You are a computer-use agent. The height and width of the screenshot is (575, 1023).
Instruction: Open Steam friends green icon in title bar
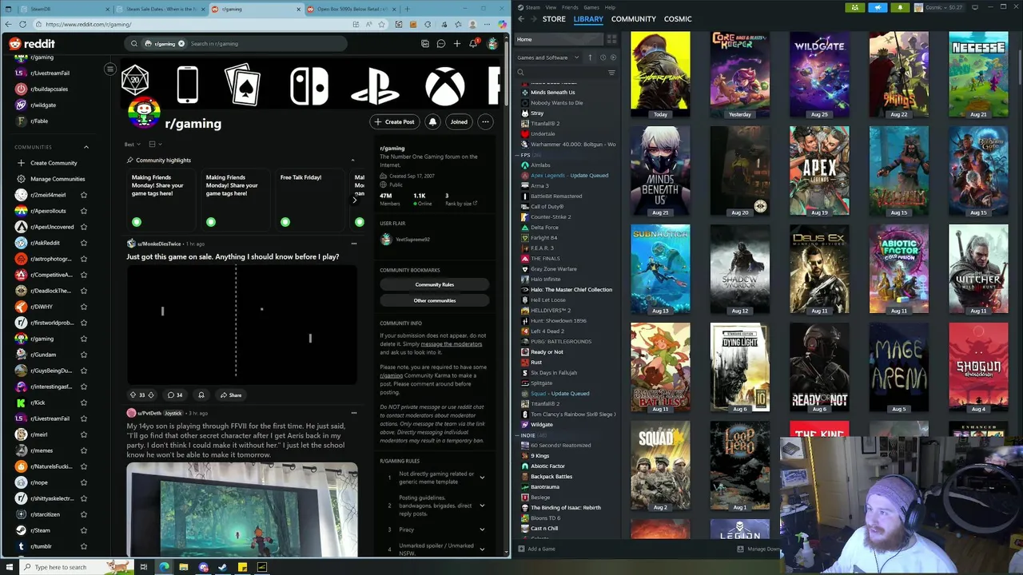(x=855, y=7)
